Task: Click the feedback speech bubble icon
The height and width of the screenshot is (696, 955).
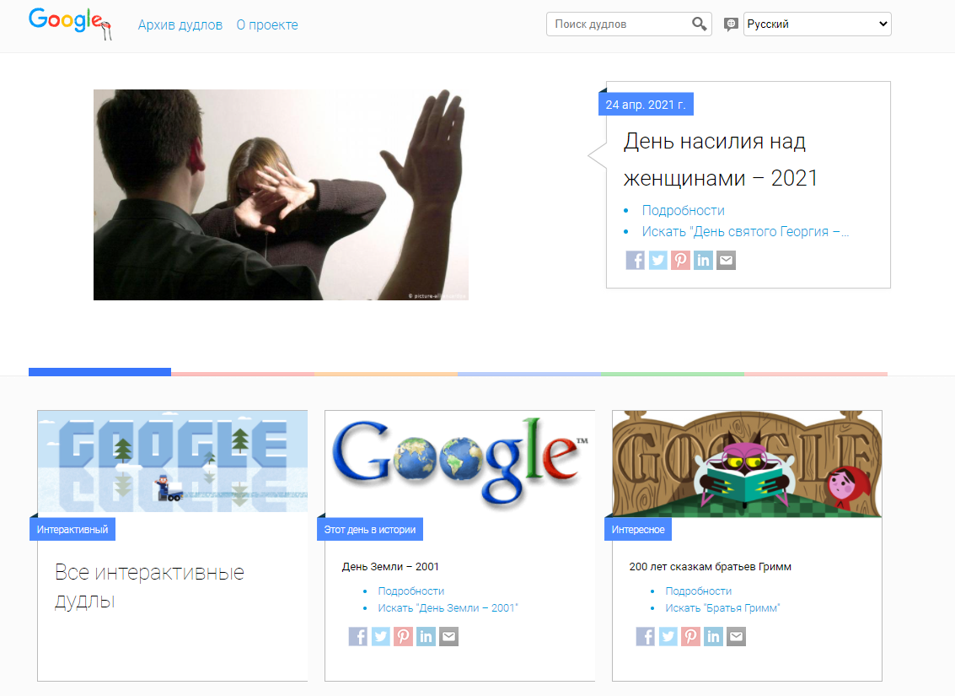Action: (731, 24)
